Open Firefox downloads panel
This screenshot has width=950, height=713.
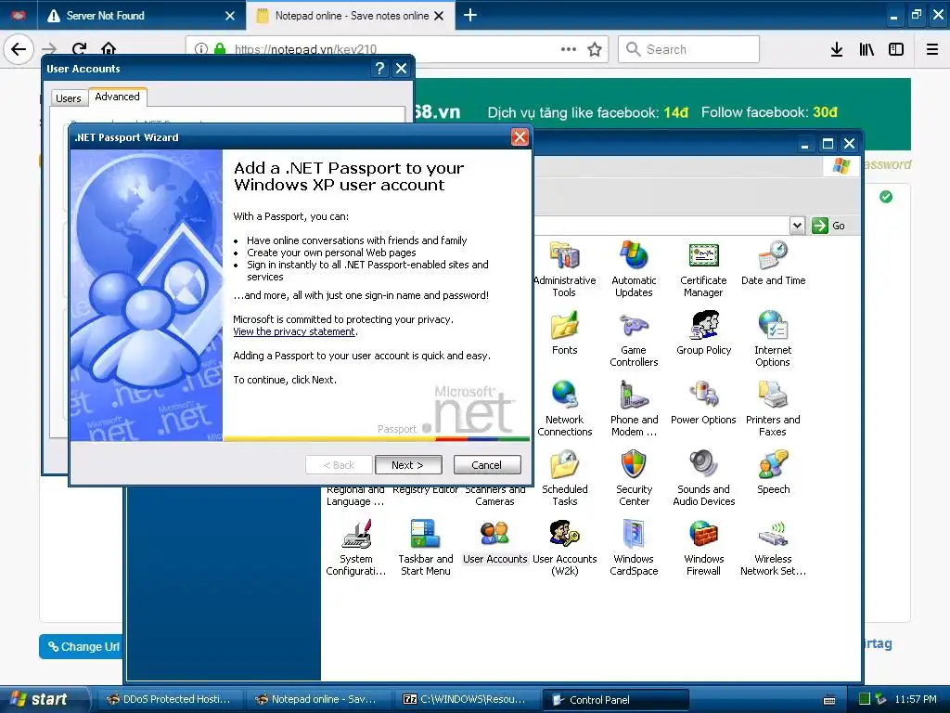(837, 49)
